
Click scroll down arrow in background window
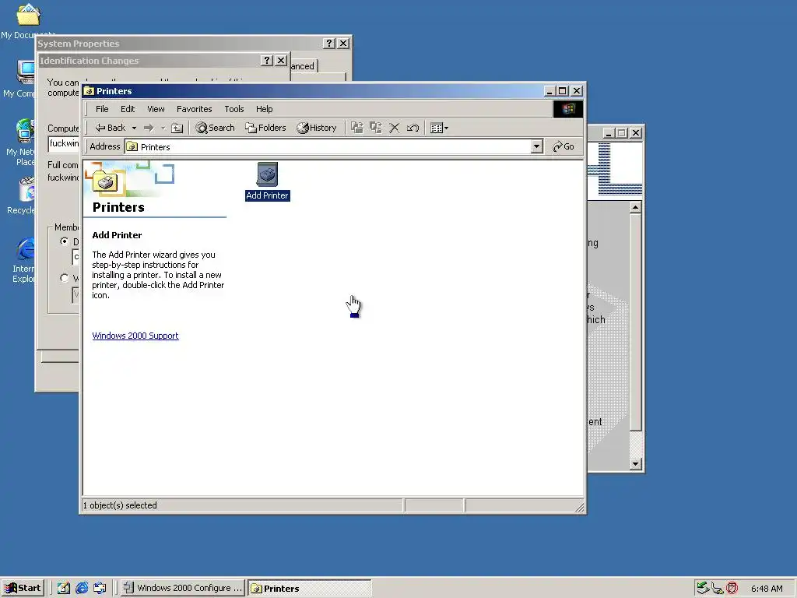click(636, 464)
